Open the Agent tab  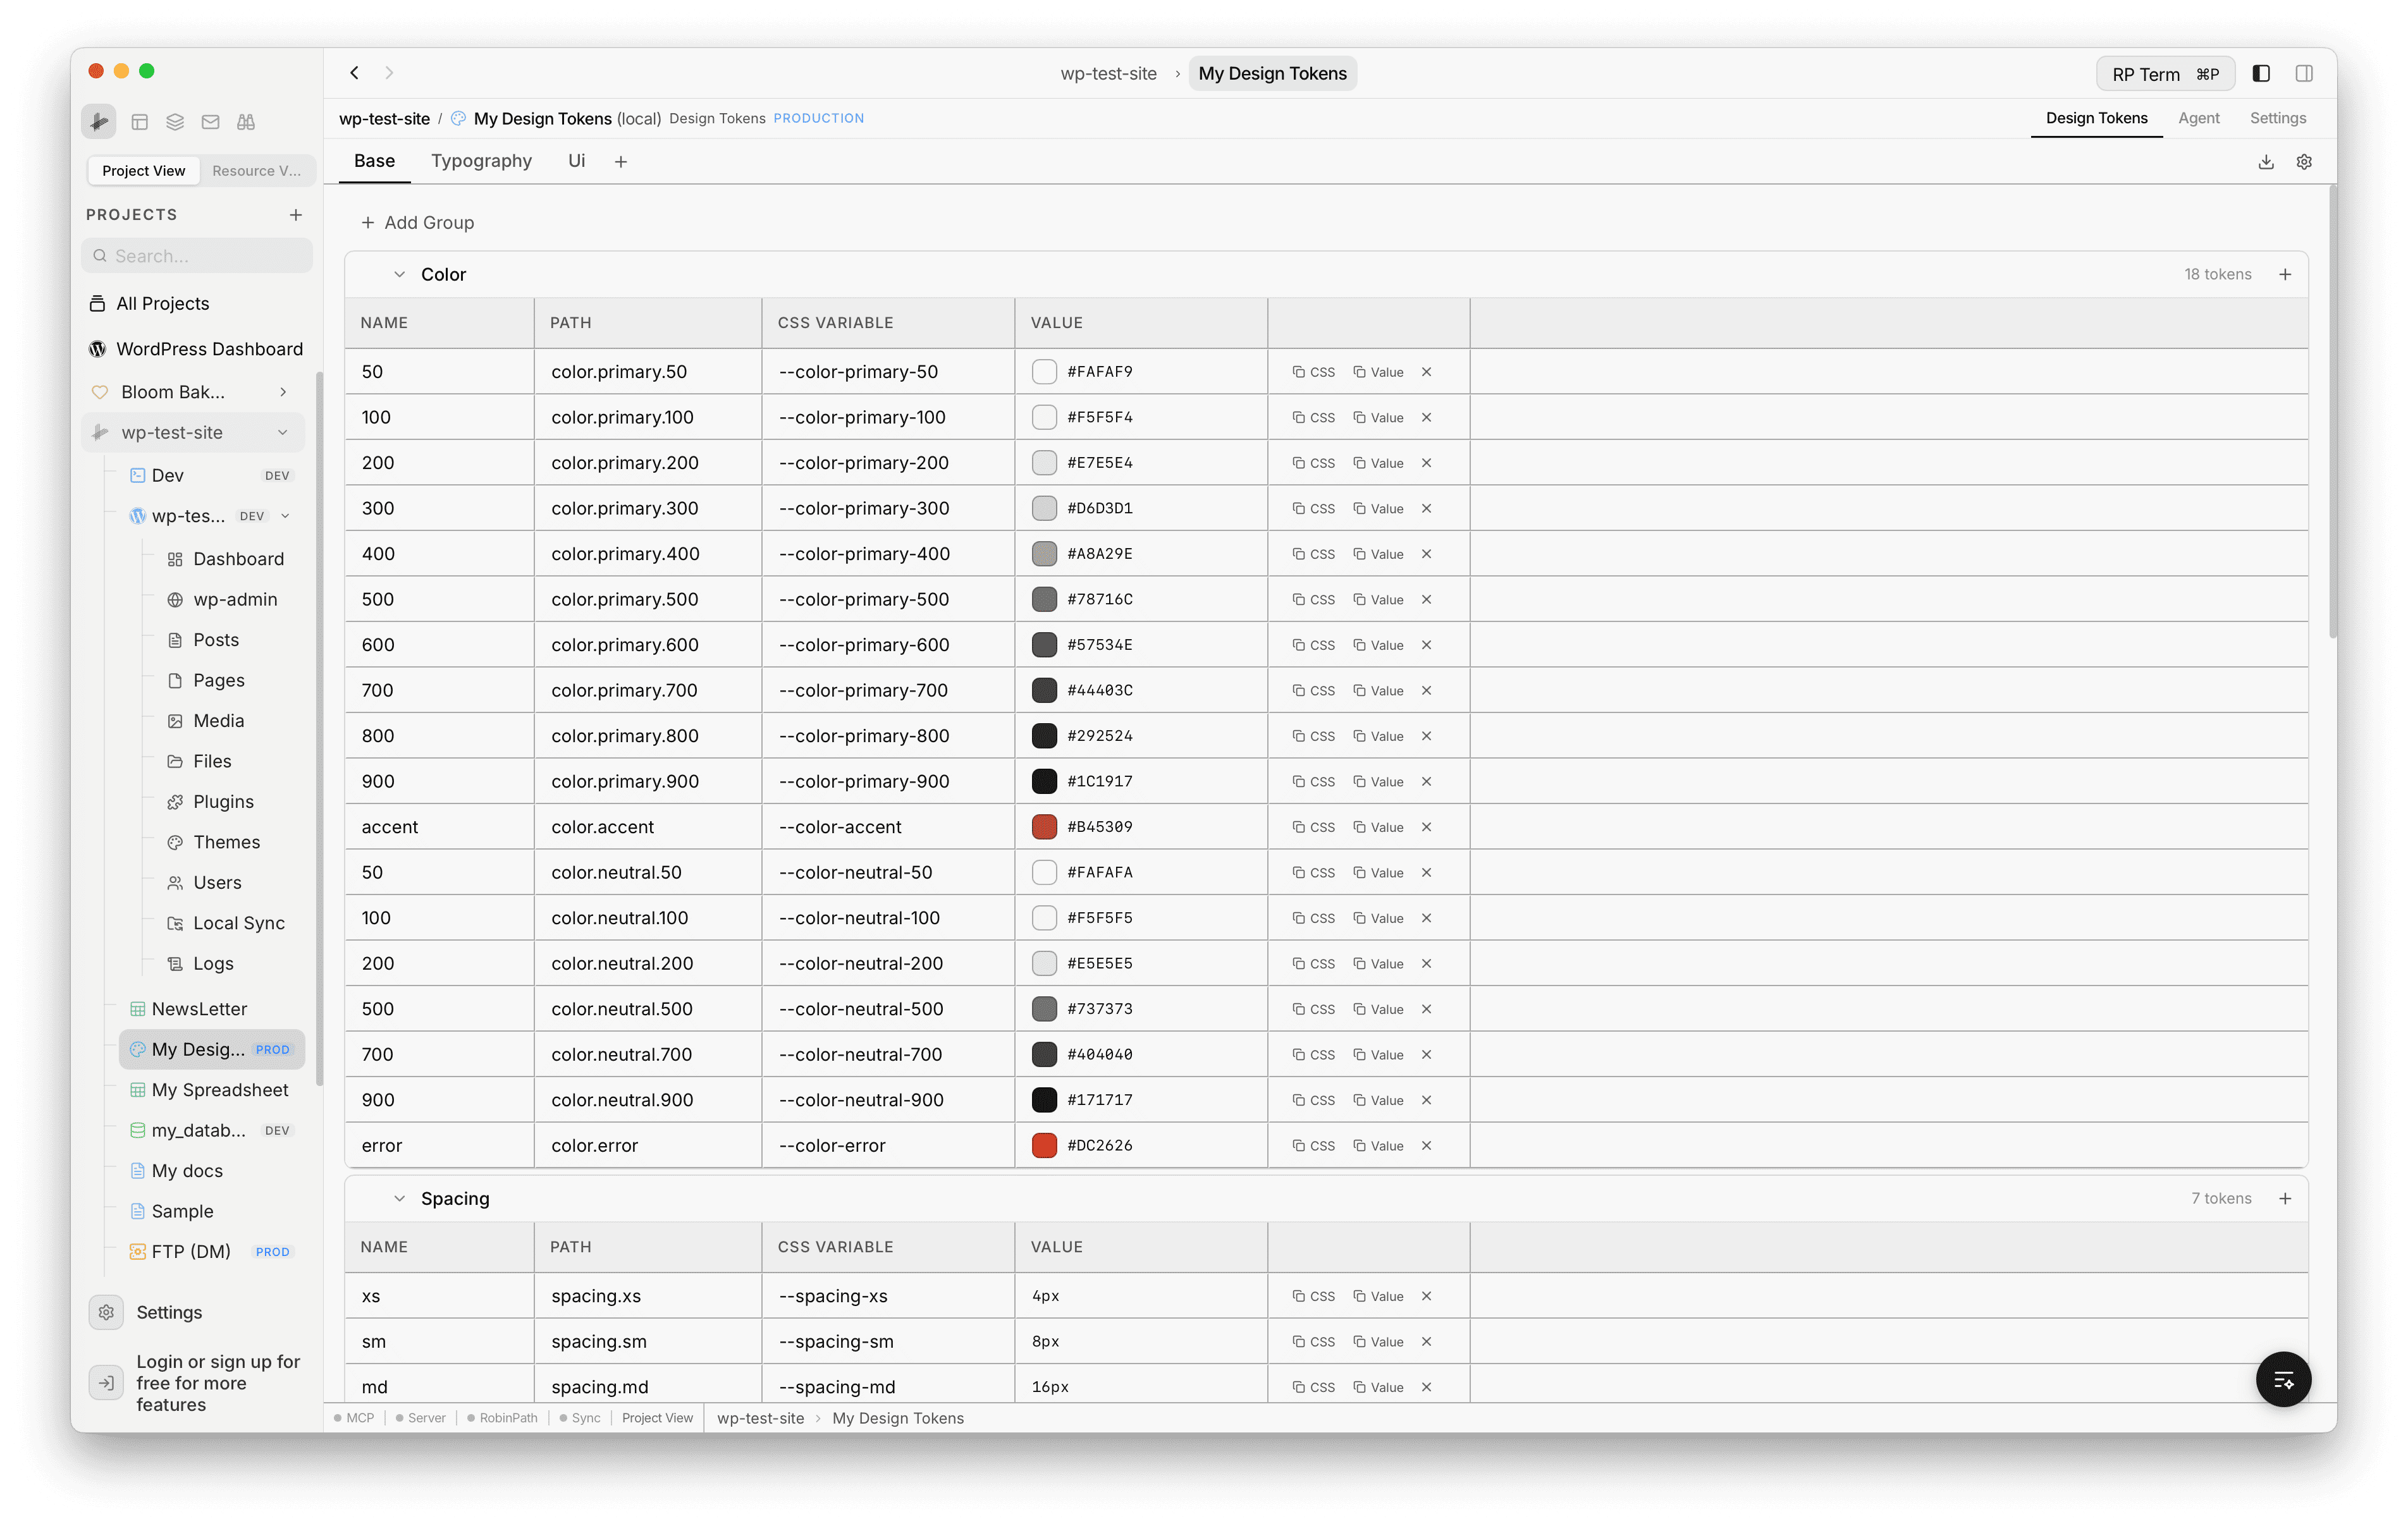2199,118
